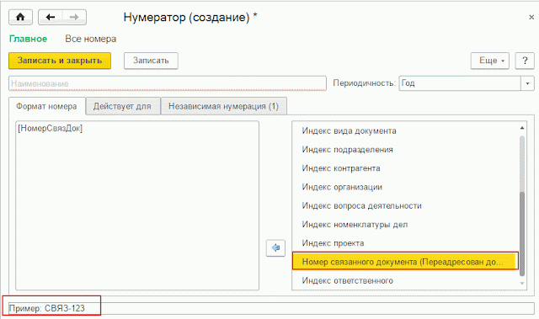This screenshot has width=539, height=319.
Task: Click the Пример: СВЯЗ-123 field
Action: pos(271,308)
